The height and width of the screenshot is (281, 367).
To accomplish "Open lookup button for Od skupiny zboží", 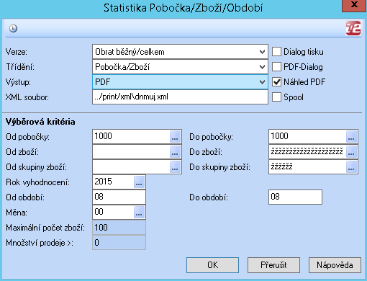I will point(175,166).
